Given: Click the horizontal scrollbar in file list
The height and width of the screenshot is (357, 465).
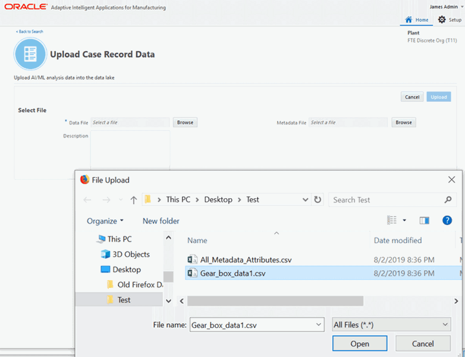Looking at the screenshot, I should click(275, 301).
